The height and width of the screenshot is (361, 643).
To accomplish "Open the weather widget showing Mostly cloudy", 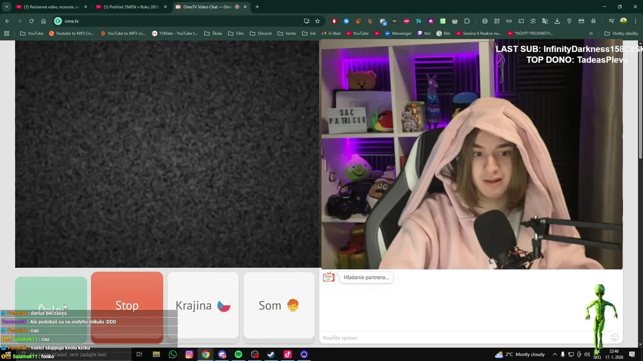I will (520, 354).
